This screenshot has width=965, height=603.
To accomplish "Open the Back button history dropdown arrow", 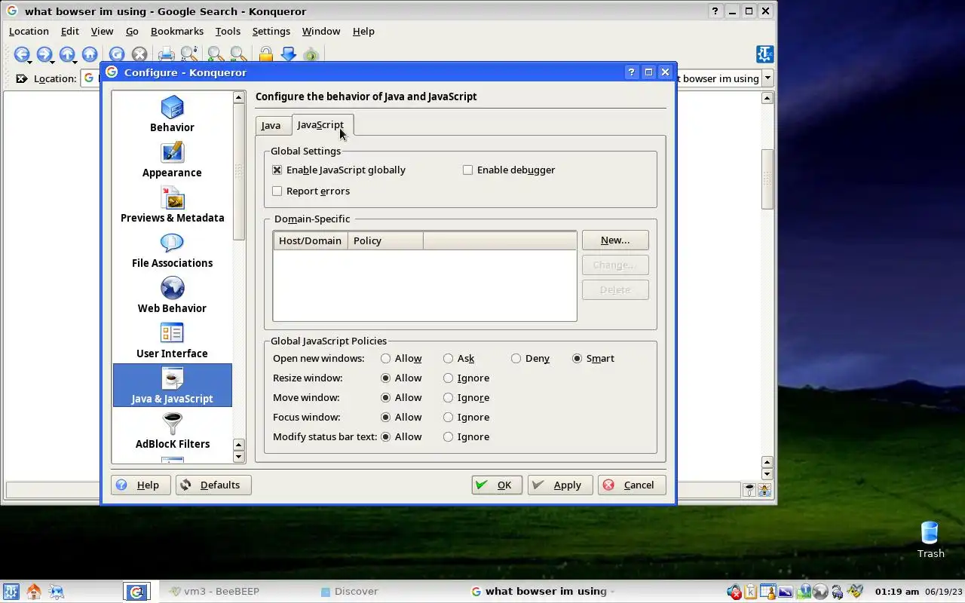I will point(30,63).
